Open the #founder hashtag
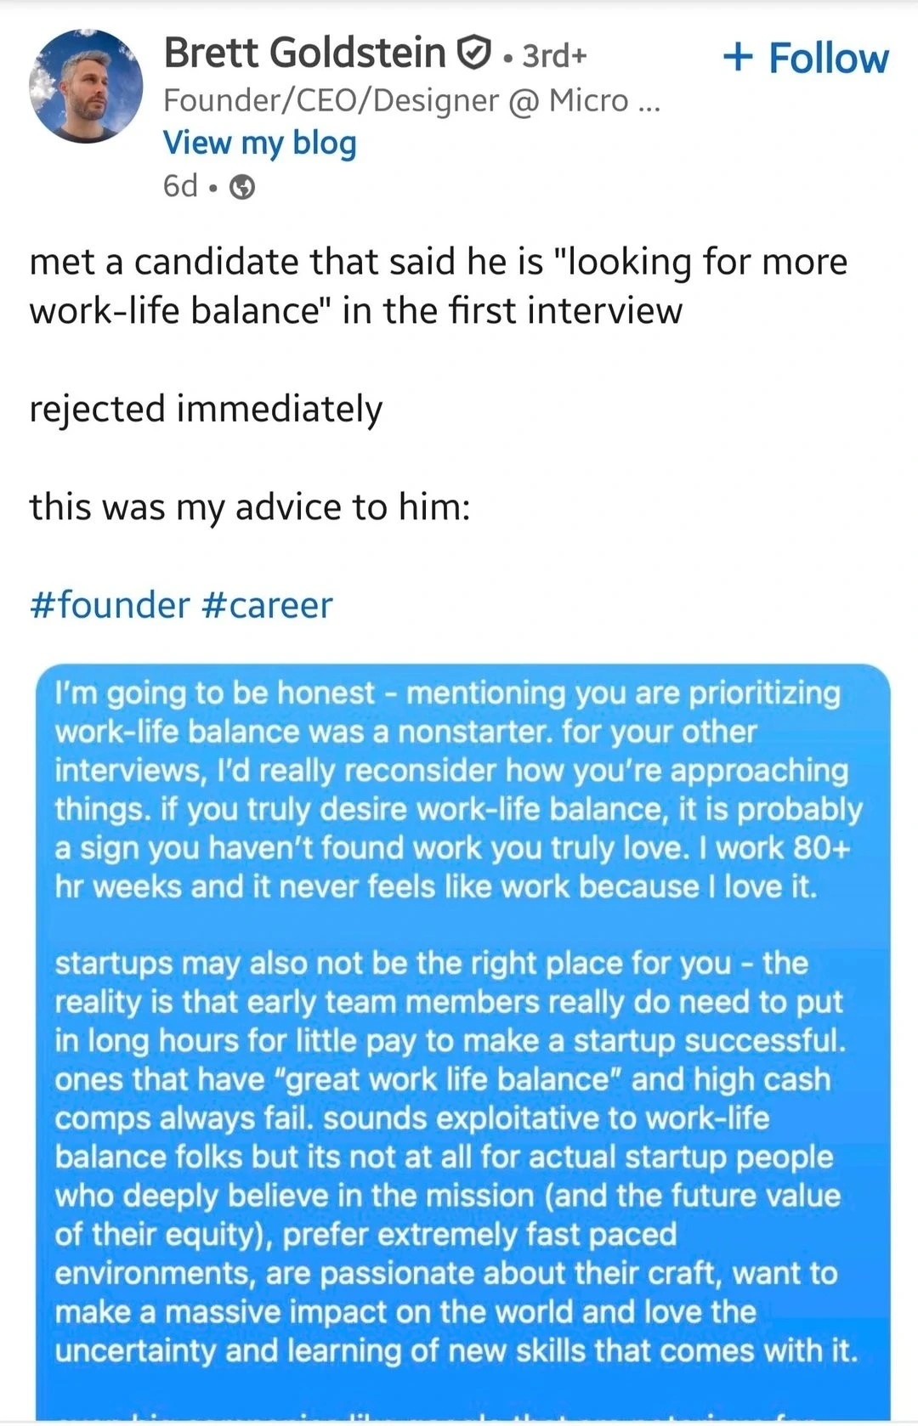 click(x=110, y=605)
